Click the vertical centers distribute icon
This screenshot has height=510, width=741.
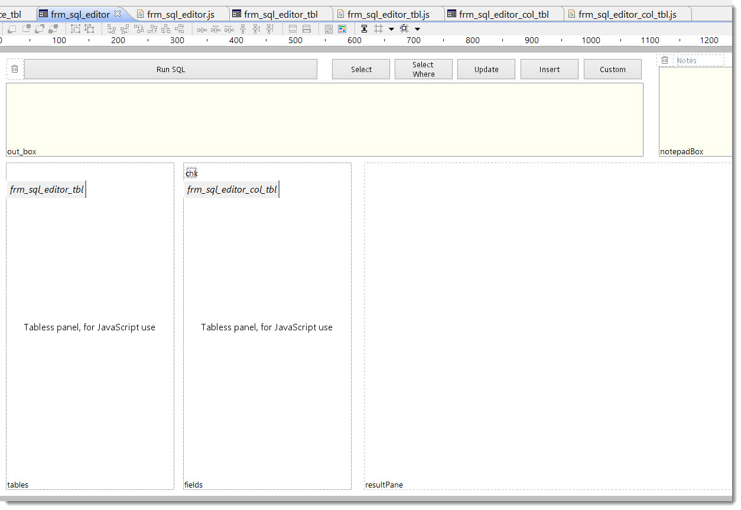pos(256,29)
